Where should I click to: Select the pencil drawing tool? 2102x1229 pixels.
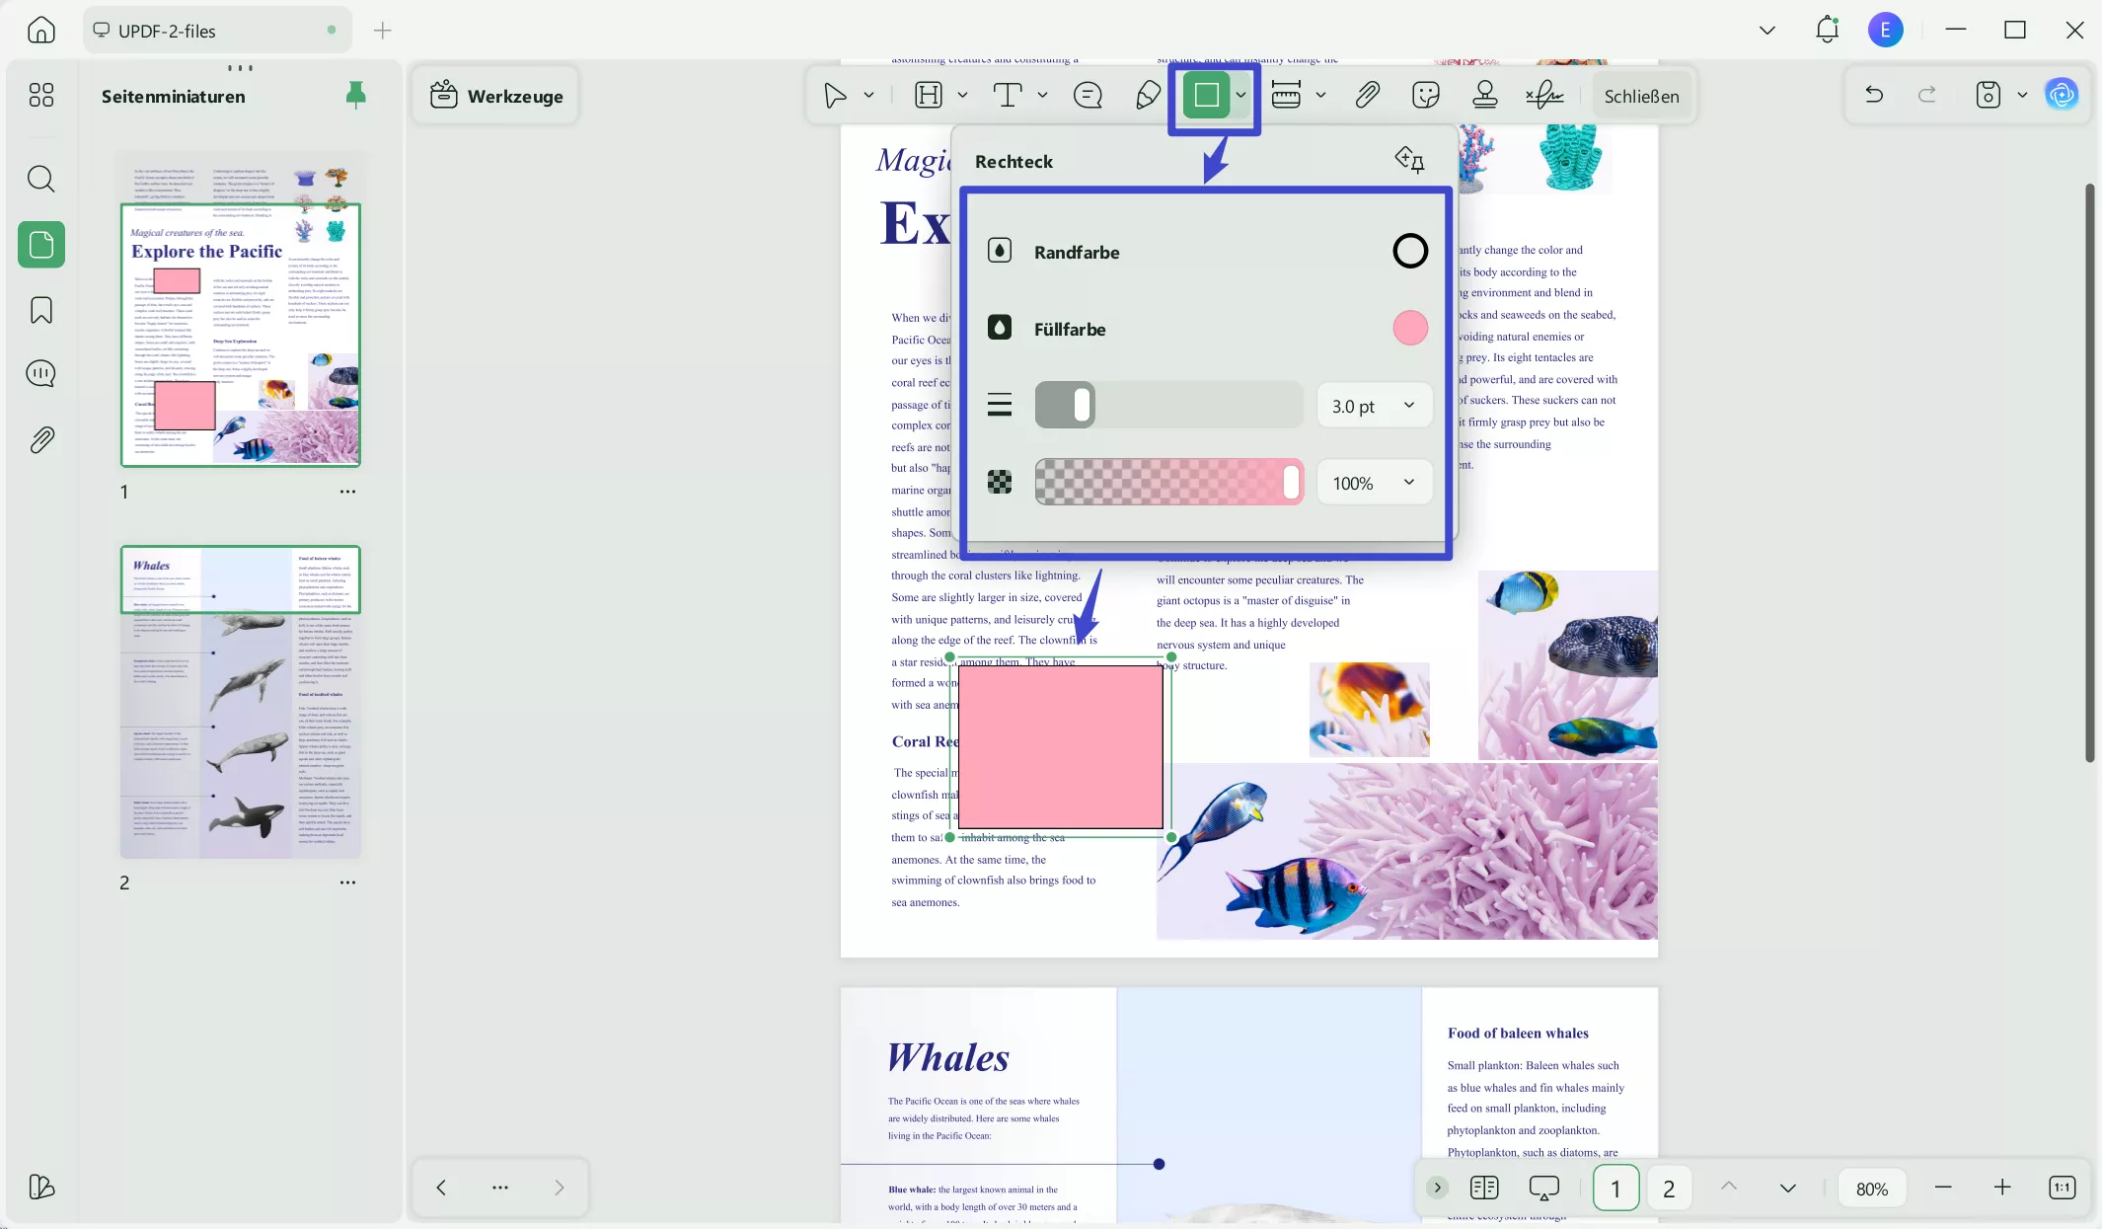point(1148,96)
